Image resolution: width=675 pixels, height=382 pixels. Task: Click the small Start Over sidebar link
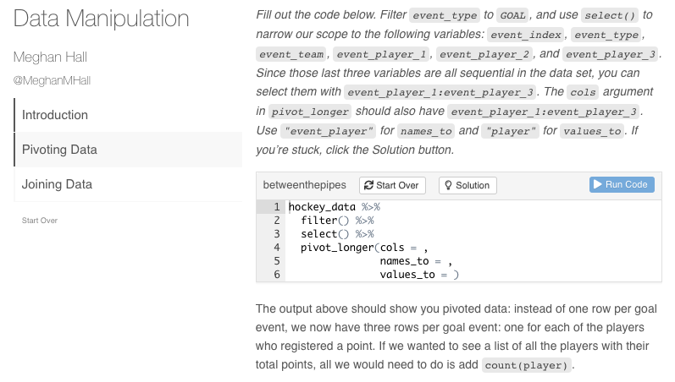tap(40, 221)
